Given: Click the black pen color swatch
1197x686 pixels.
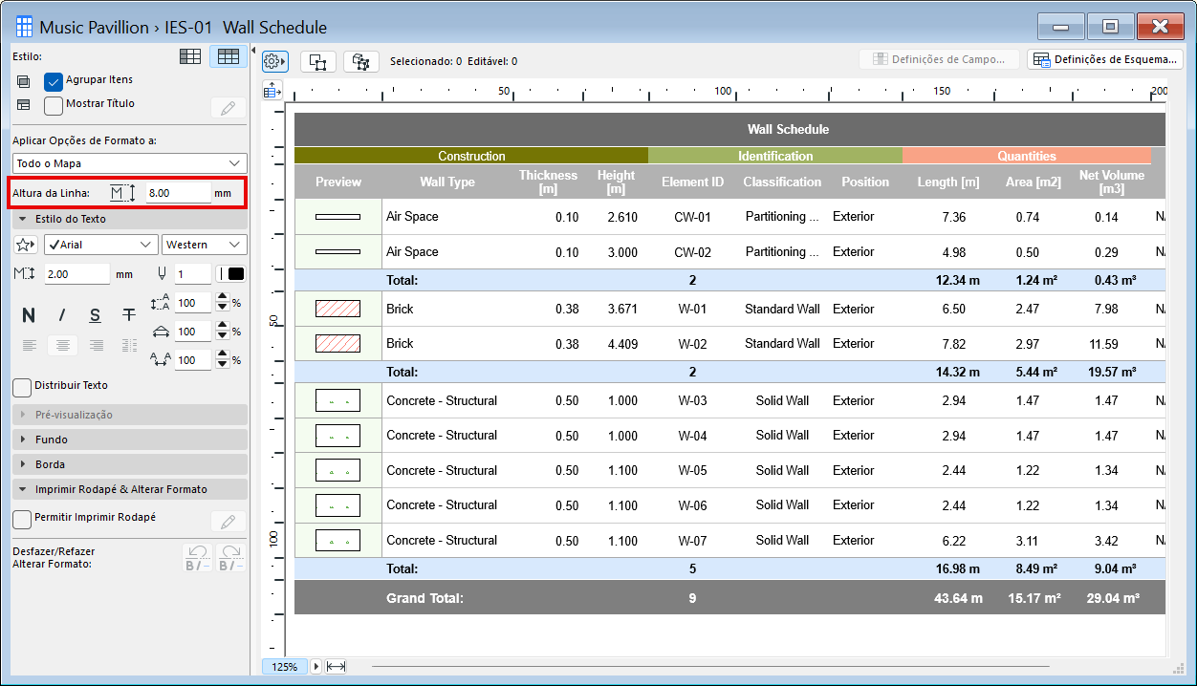Looking at the screenshot, I should tap(235, 274).
